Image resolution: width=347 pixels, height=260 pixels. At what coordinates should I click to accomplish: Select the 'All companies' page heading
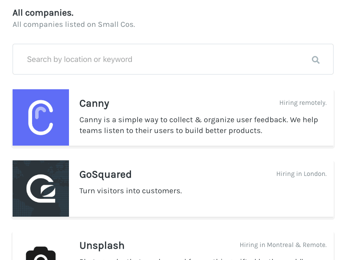coord(43,13)
